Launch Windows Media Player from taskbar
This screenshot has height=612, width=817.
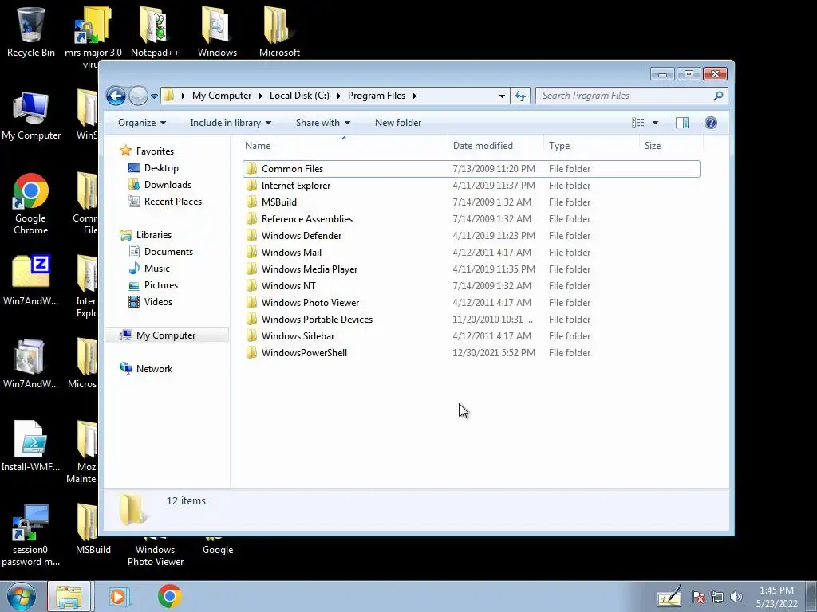pos(119,596)
